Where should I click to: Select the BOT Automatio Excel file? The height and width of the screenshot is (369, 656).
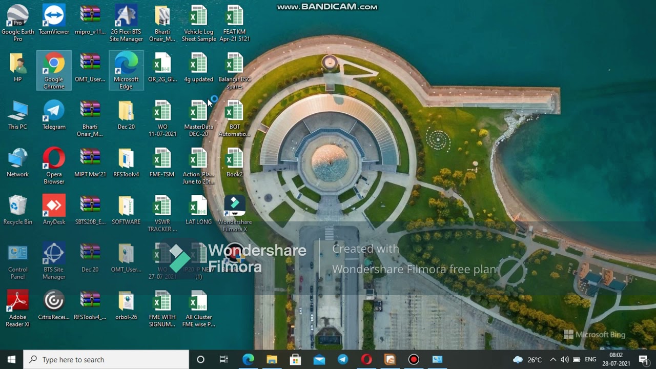pyautogui.click(x=235, y=118)
